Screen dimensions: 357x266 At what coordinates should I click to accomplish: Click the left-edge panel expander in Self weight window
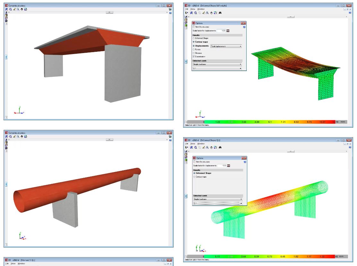pos(186,61)
